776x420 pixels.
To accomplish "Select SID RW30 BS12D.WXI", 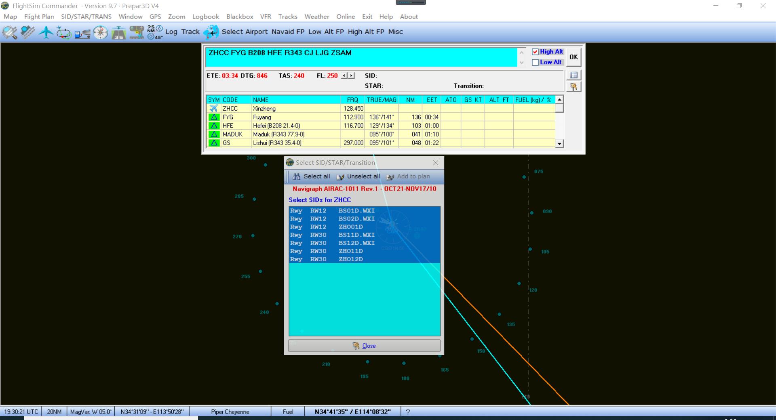I will click(364, 243).
